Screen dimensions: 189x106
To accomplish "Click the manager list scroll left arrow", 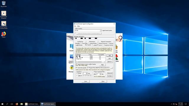I will [77, 62].
